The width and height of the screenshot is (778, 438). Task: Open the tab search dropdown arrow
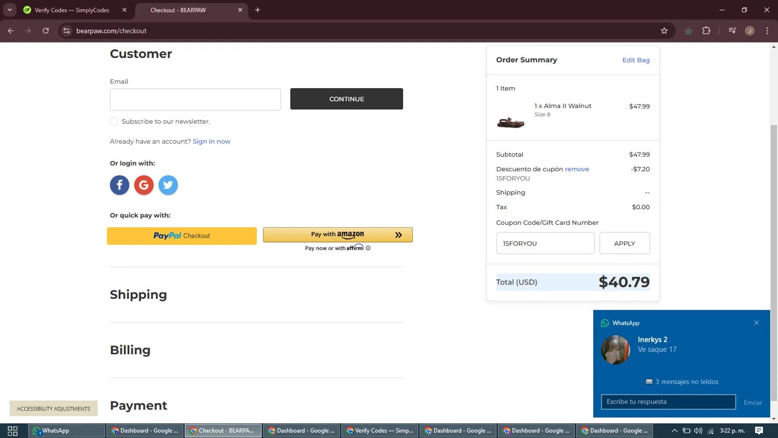pos(9,10)
